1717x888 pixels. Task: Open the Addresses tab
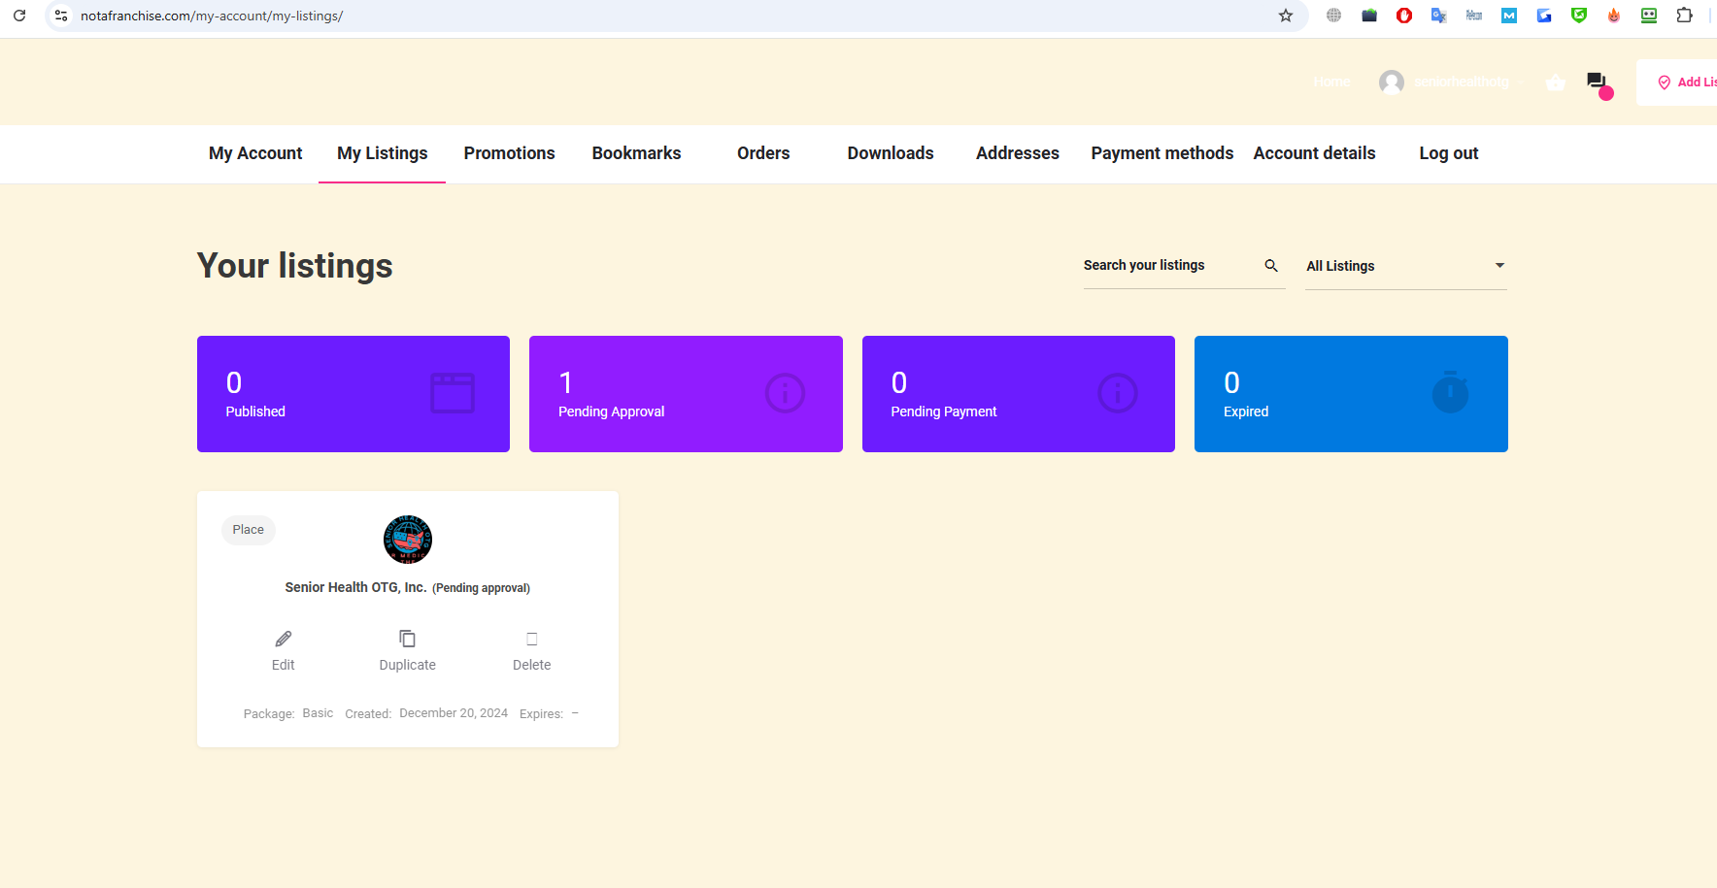pyautogui.click(x=1018, y=153)
